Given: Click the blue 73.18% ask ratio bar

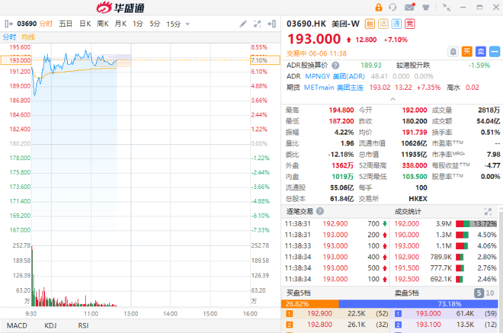Looking at the screenshot, I should [x=418, y=304].
